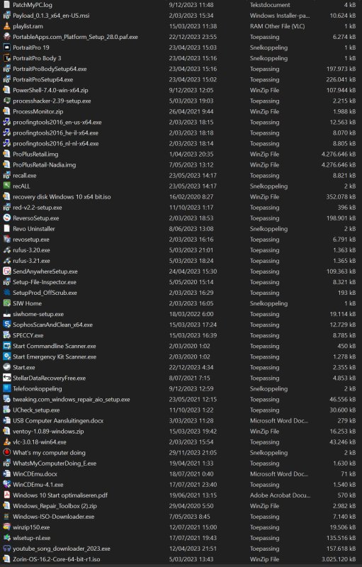Click the red What's my computer doing icon
362x567 pixels.
(6, 452)
